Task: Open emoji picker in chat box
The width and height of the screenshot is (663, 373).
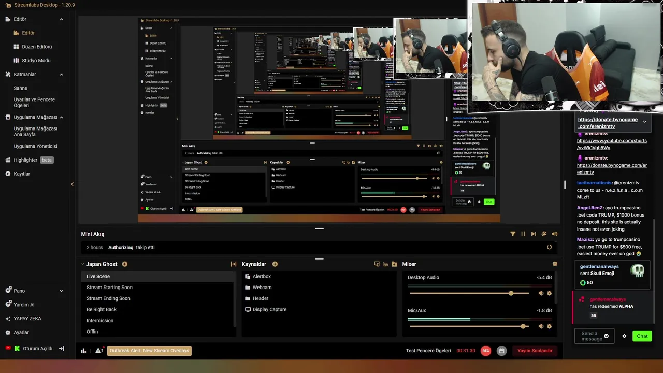Action: [x=606, y=336]
